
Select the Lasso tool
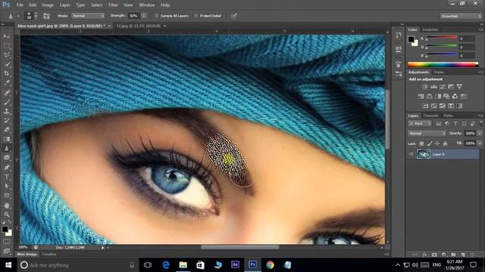coord(7,55)
